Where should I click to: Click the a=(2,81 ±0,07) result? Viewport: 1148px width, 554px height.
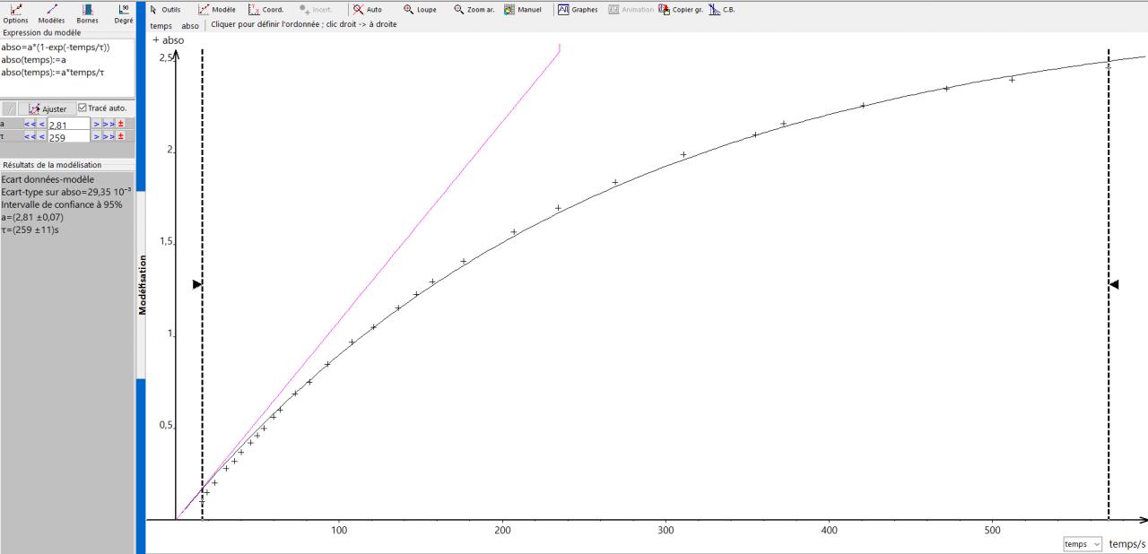[32, 217]
